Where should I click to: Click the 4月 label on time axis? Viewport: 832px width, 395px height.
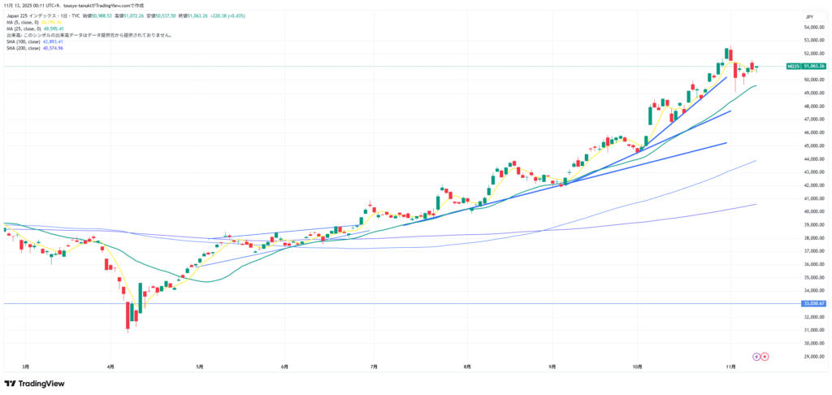click(110, 367)
